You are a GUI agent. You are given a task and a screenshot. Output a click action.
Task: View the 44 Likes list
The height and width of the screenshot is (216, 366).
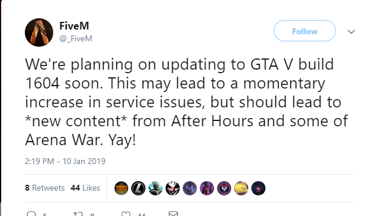[85, 188]
